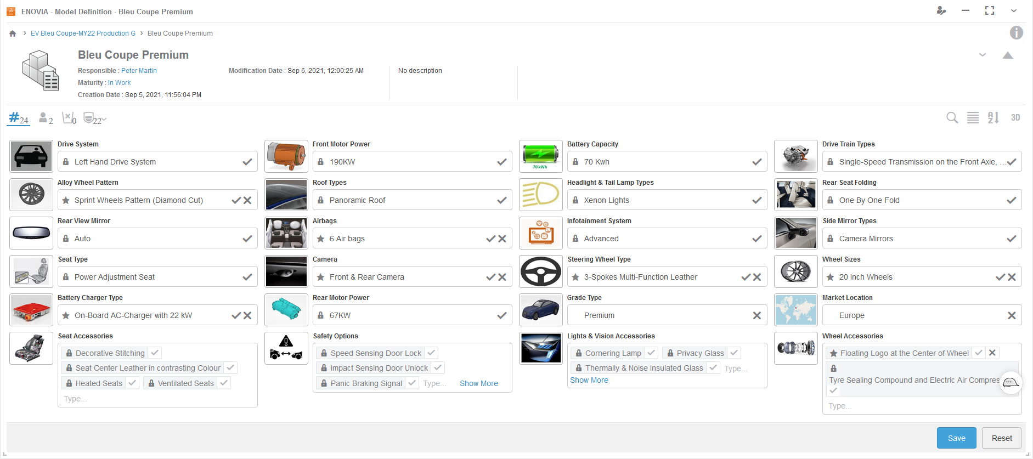Click the chat assistant bubble icon
The image size is (1033, 459).
click(x=1011, y=383)
